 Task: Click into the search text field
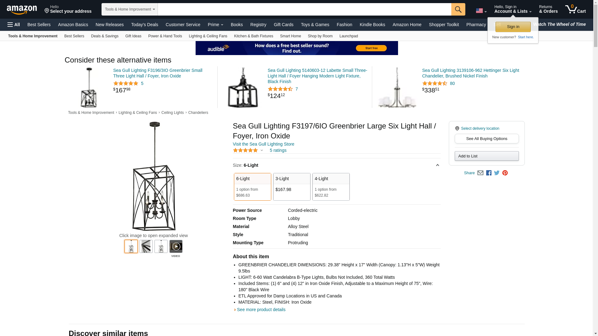click(304, 9)
